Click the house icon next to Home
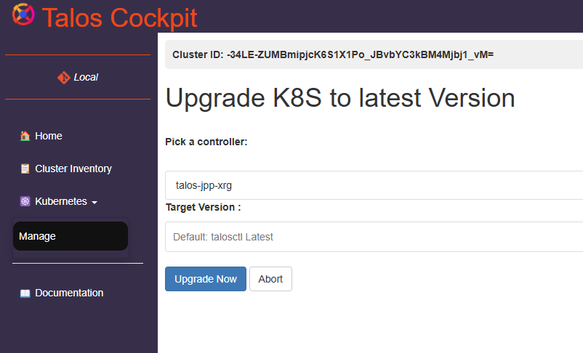 point(25,136)
